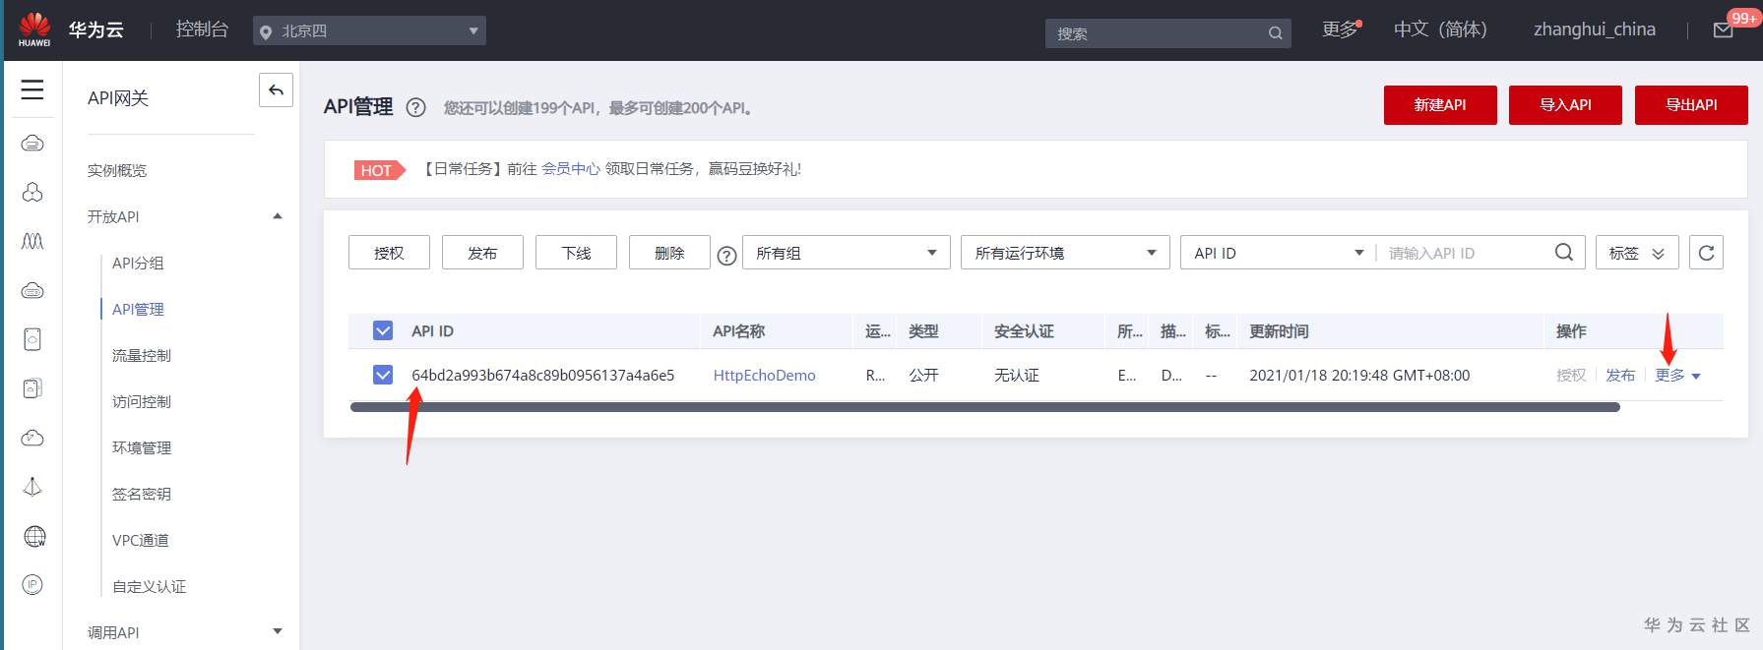
Task: Uncheck the HttpEchoDemo row checkbox
Action: coord(383,375)
